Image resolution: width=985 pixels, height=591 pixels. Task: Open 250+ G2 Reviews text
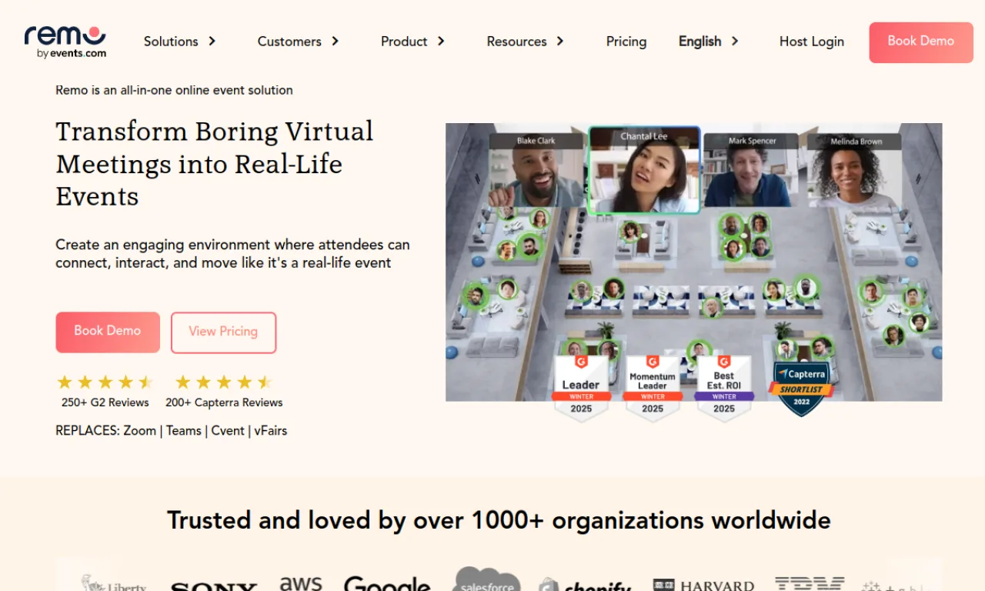point(105,402)
